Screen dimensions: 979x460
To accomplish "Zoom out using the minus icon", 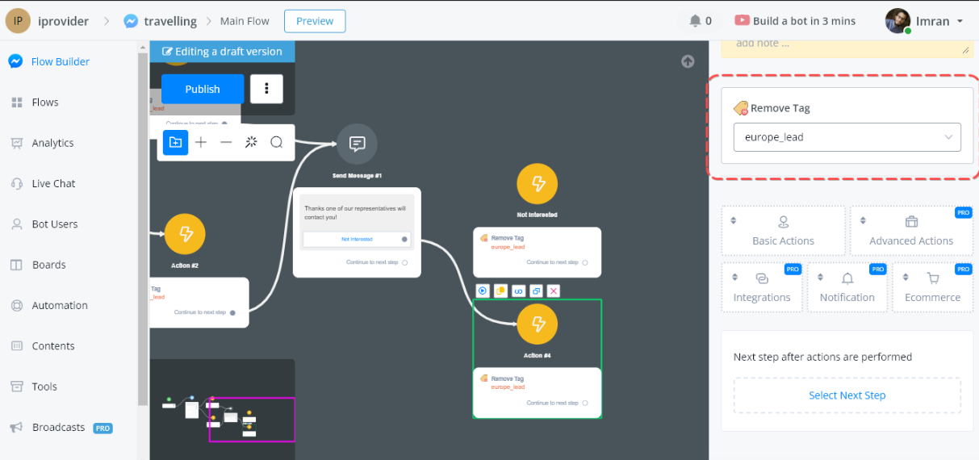I will coord(226,143).
